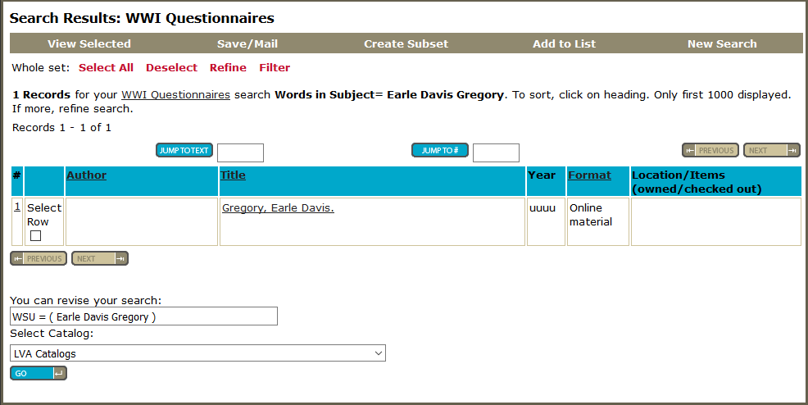Image resolution: width=808 pixels, height=405 pixels.
Task: Click the GO search button
Action: 39,373
